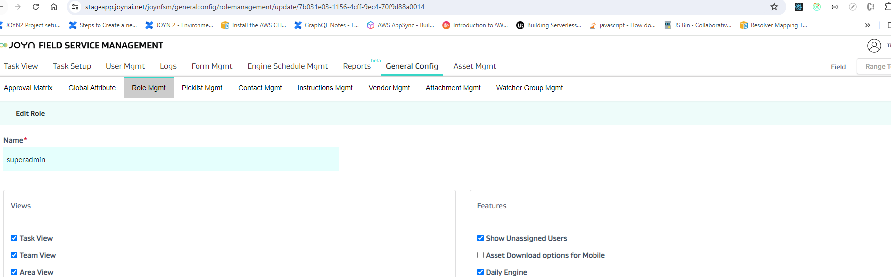
Task: Click the browser reload icon
Action: (x=36, y=7)
